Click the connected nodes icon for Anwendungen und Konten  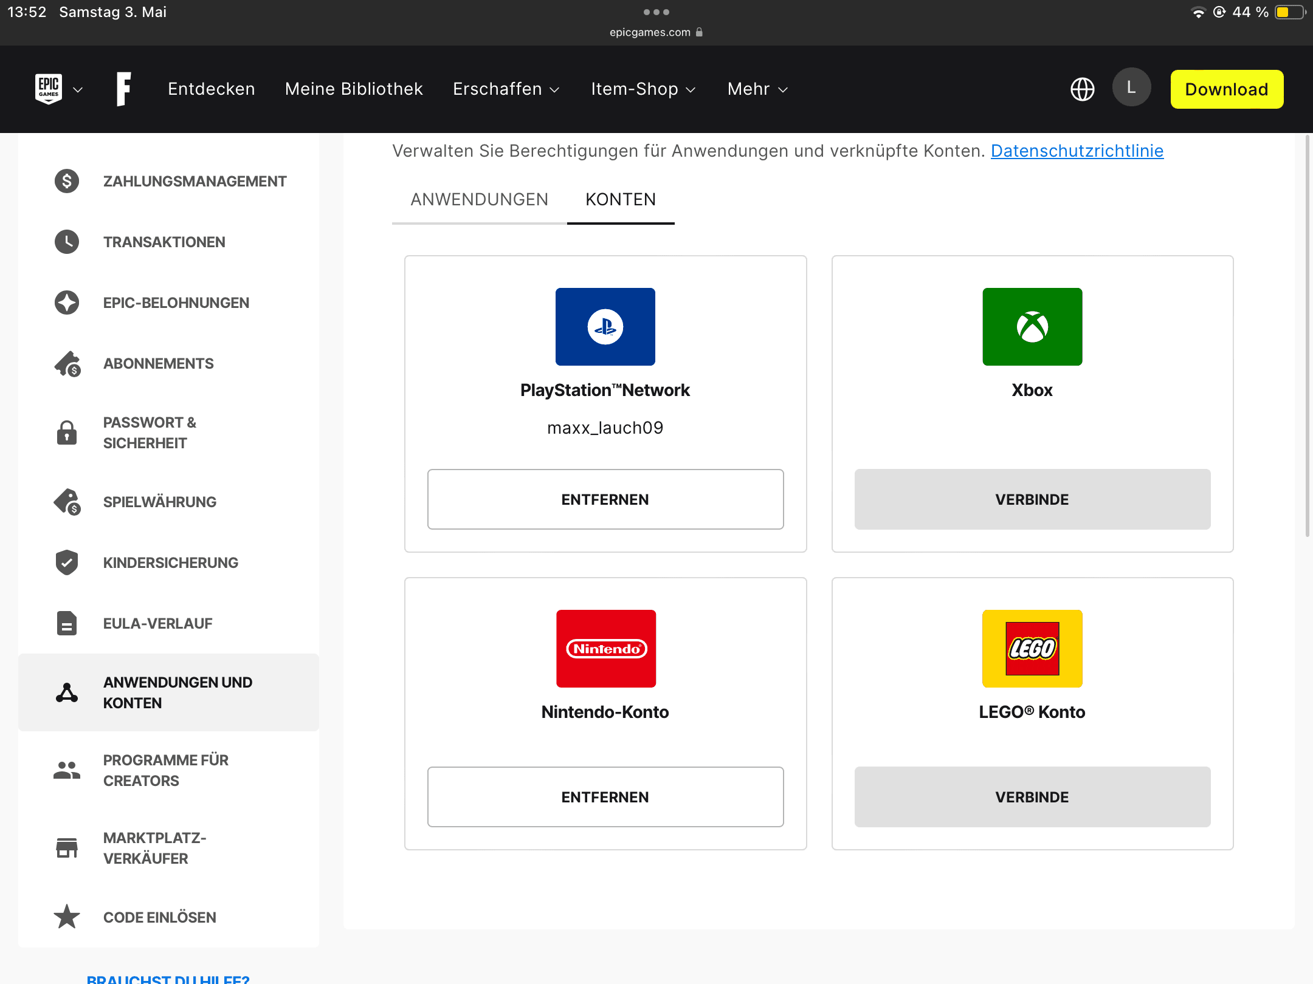67,692
